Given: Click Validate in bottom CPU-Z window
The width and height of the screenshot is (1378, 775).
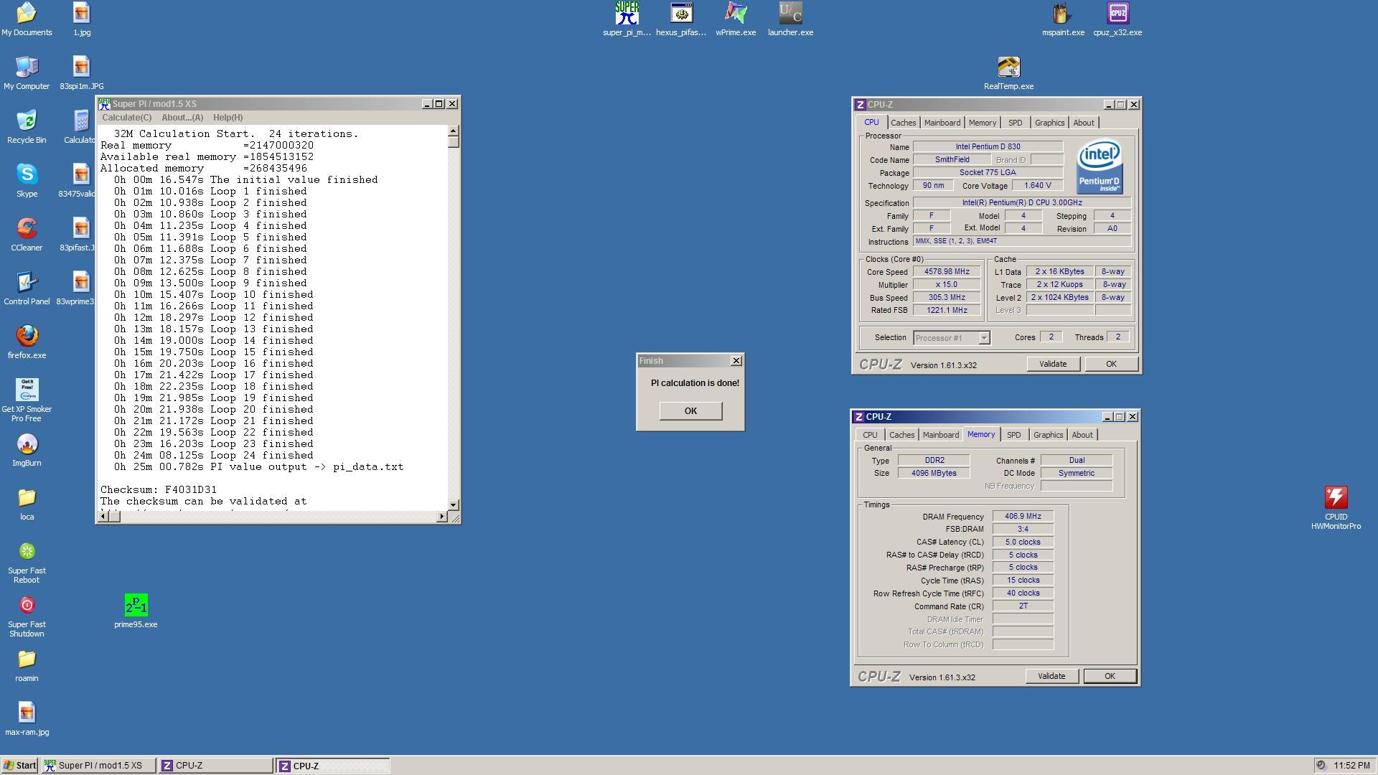Looking at the screenshot, I should [x=1051, y=676].
